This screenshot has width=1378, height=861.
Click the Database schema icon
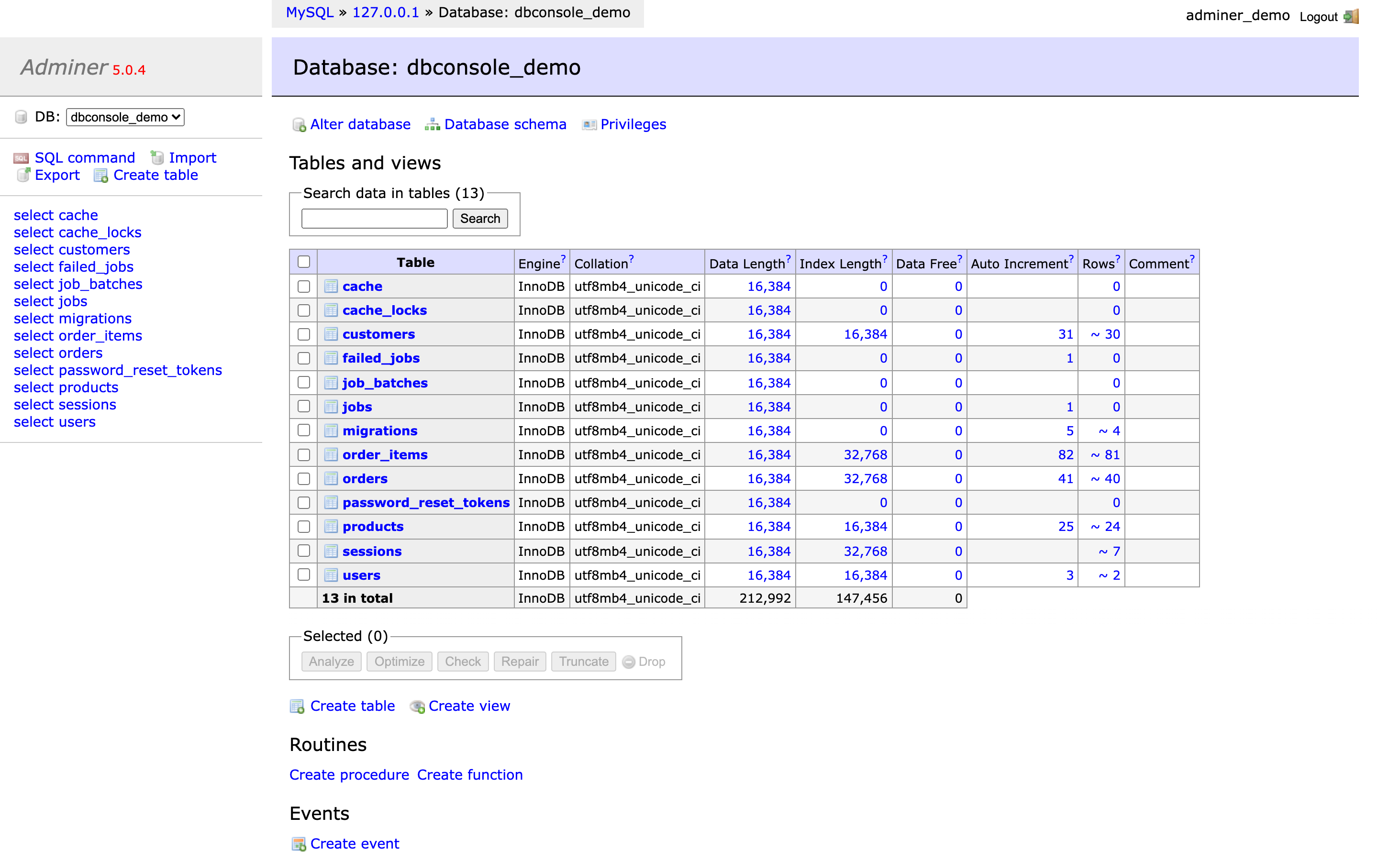point(432,124)
